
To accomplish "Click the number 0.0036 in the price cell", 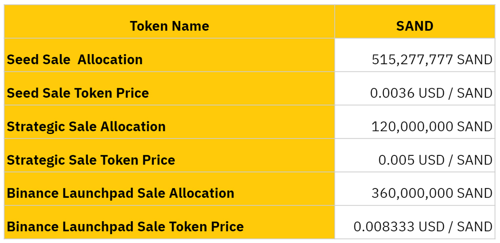I will click(392, 93).
